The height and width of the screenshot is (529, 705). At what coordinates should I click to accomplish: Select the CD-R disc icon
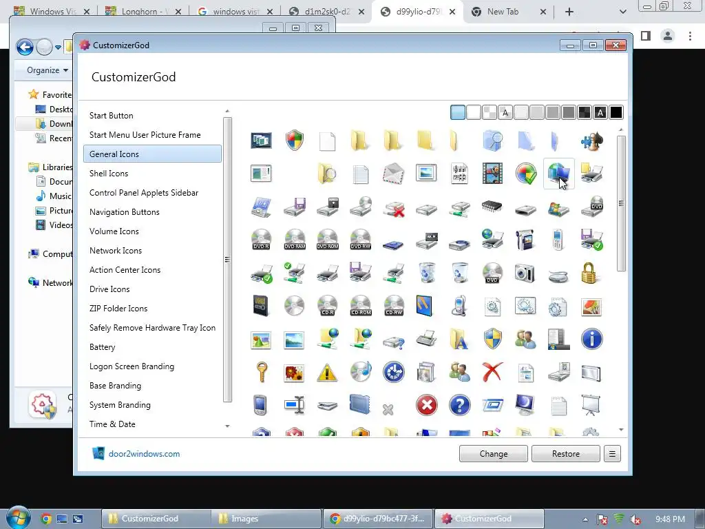(x=327, y=306)
